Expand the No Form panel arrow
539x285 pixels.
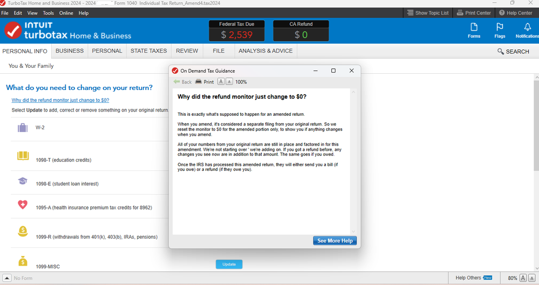click(7, 278)
